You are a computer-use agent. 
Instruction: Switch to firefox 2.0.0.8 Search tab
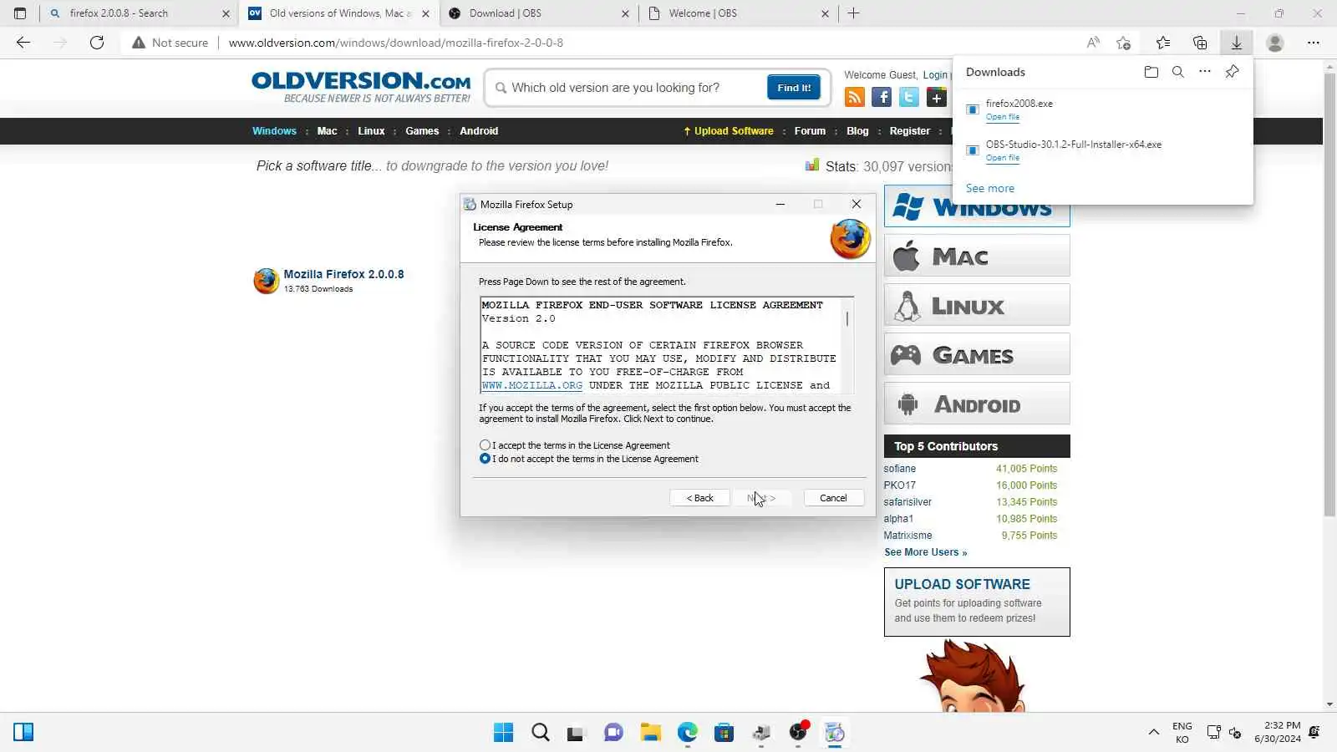pyautogui.click(x=139, y=13)
